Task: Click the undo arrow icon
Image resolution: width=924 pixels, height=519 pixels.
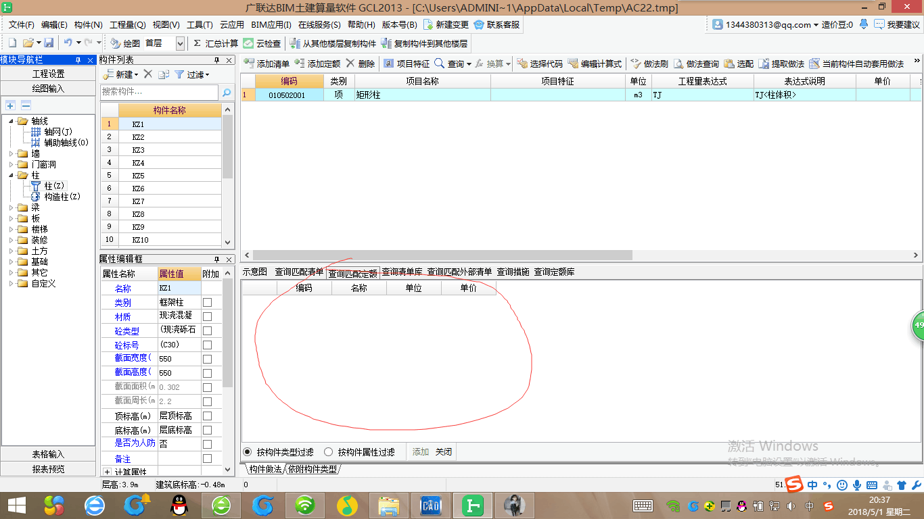Action: (68, 43)
